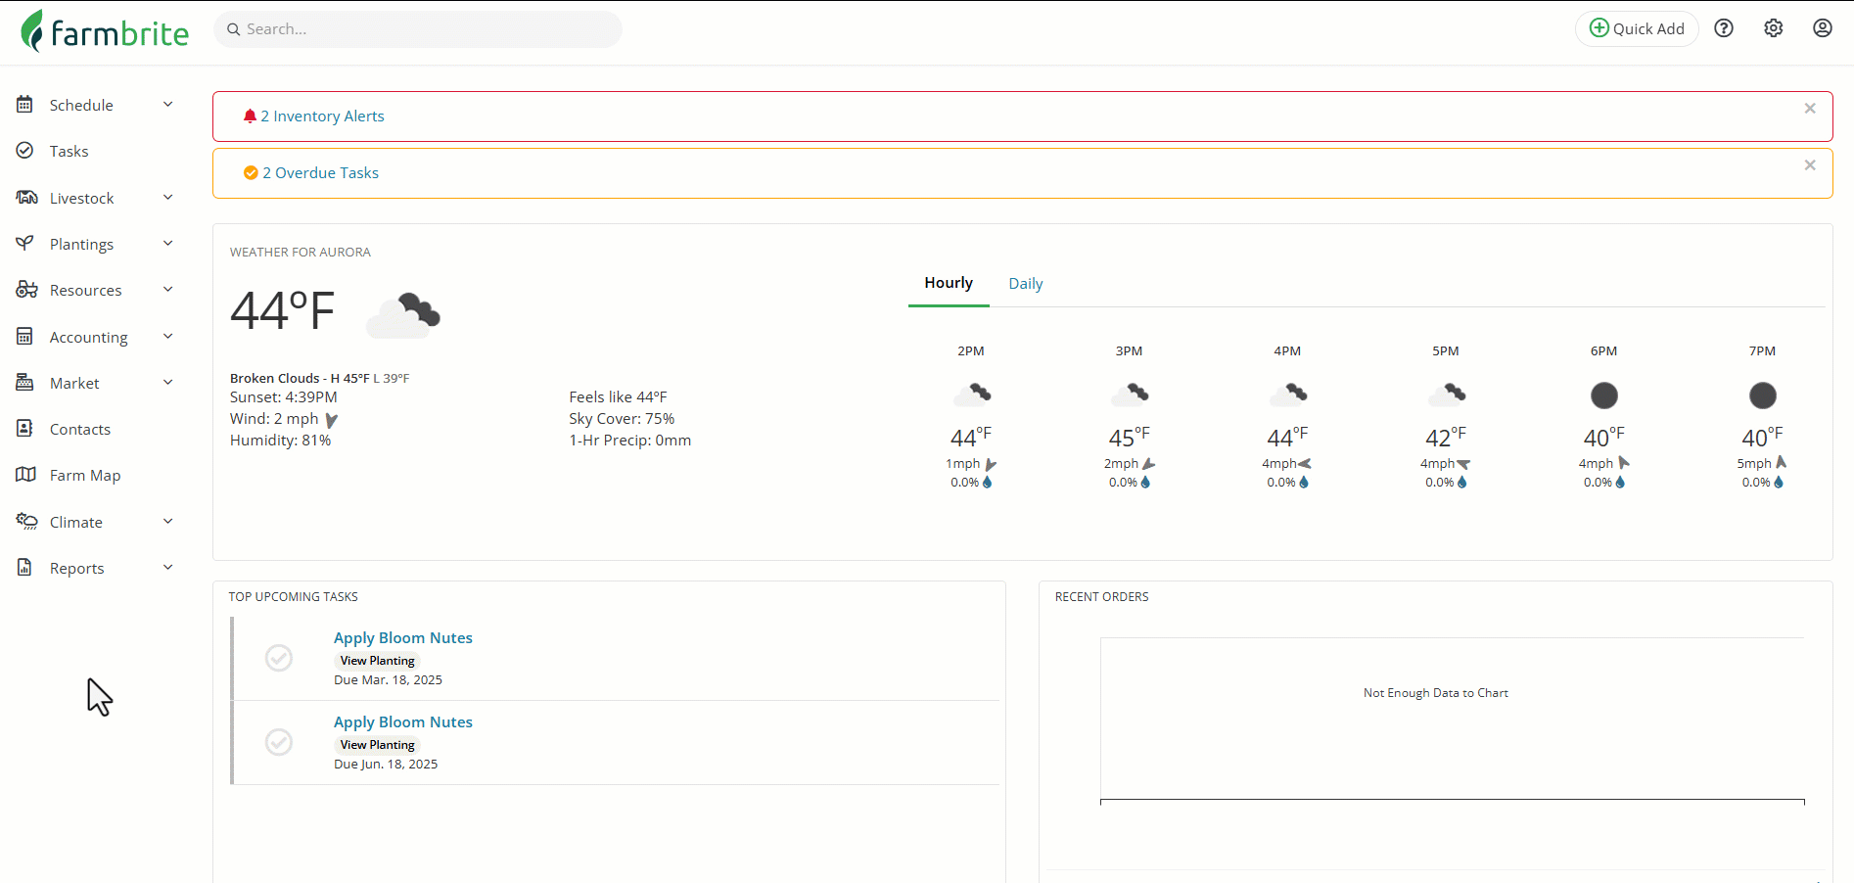
Task: Open the Apply Bloom Nutes task due Jun. 18
Action: point(403,721)
